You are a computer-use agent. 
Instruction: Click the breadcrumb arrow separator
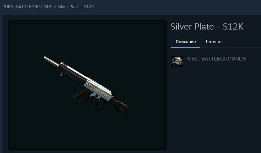coord(55,7)
